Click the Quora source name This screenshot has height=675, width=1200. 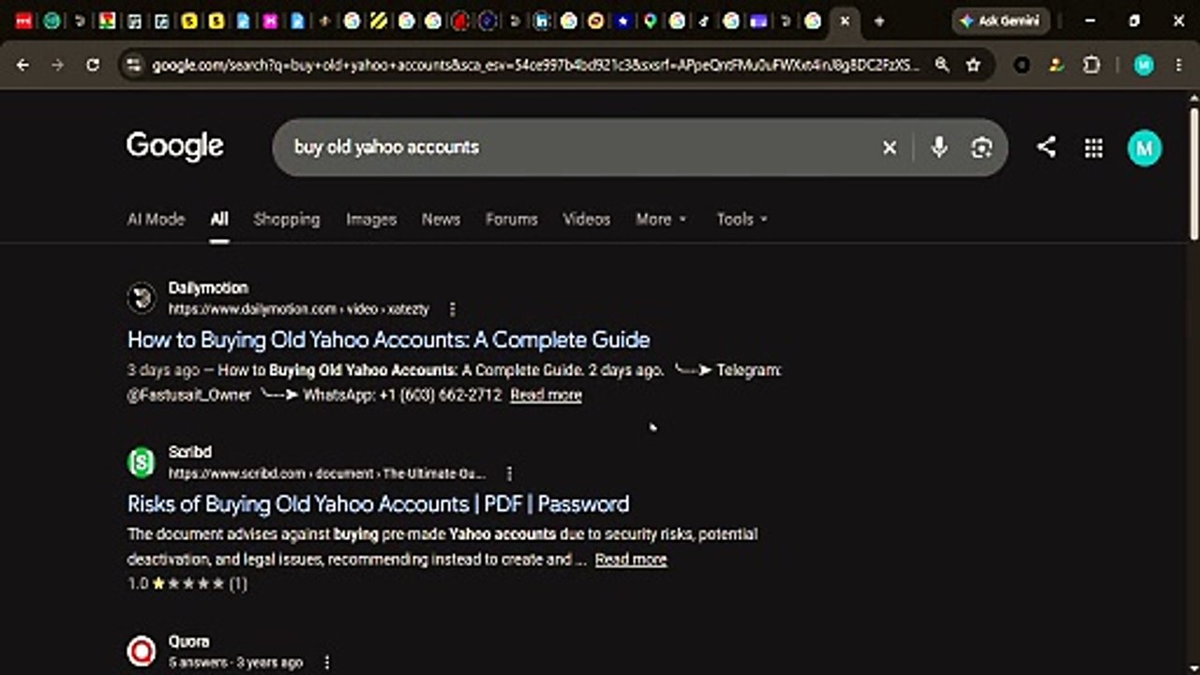coord(188,641)
